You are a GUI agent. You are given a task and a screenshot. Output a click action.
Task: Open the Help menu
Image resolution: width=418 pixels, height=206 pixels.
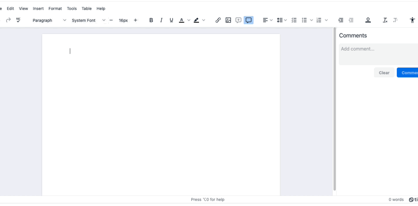point(101,8)
